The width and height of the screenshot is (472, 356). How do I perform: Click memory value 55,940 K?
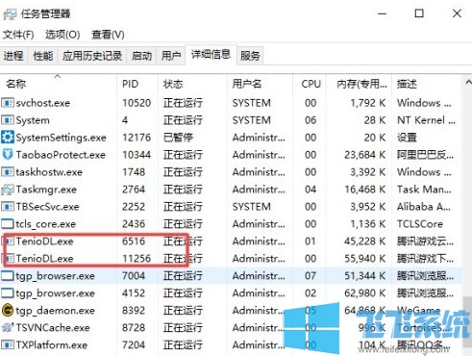[x=365, y=259]
